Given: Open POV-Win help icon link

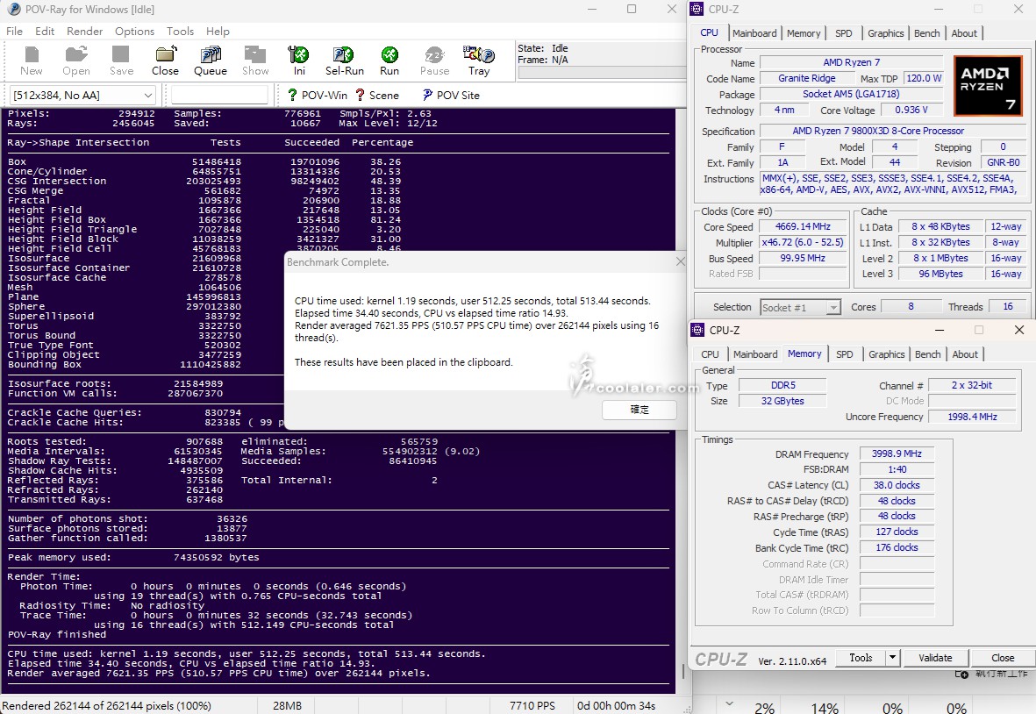Looking at the screenshot, I should click(318, 95).
